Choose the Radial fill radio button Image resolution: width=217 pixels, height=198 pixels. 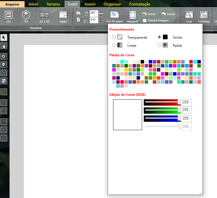(159, 45)
